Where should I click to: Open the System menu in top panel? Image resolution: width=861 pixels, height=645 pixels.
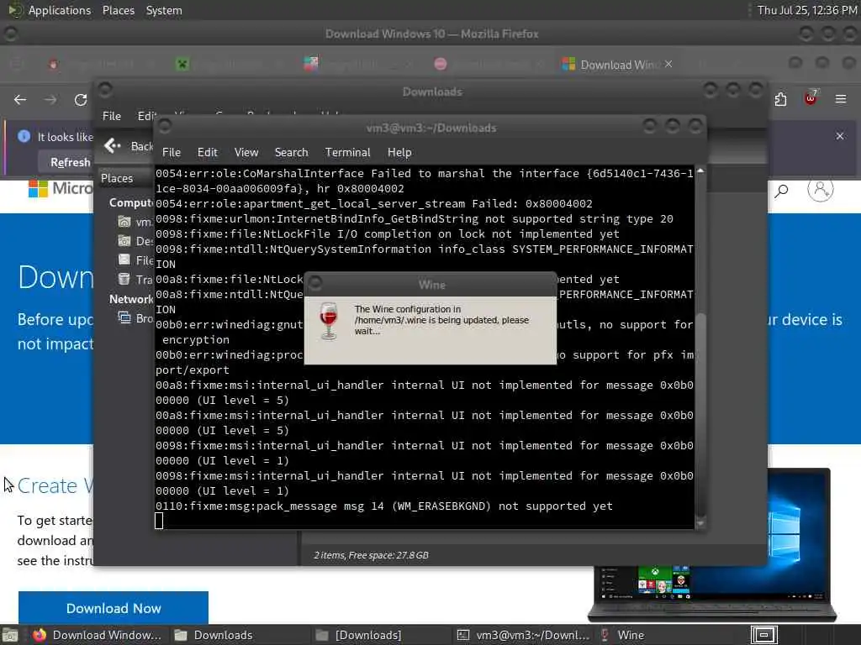164,10
